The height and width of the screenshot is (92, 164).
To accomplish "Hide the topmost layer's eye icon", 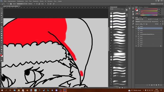I will 136,26.
